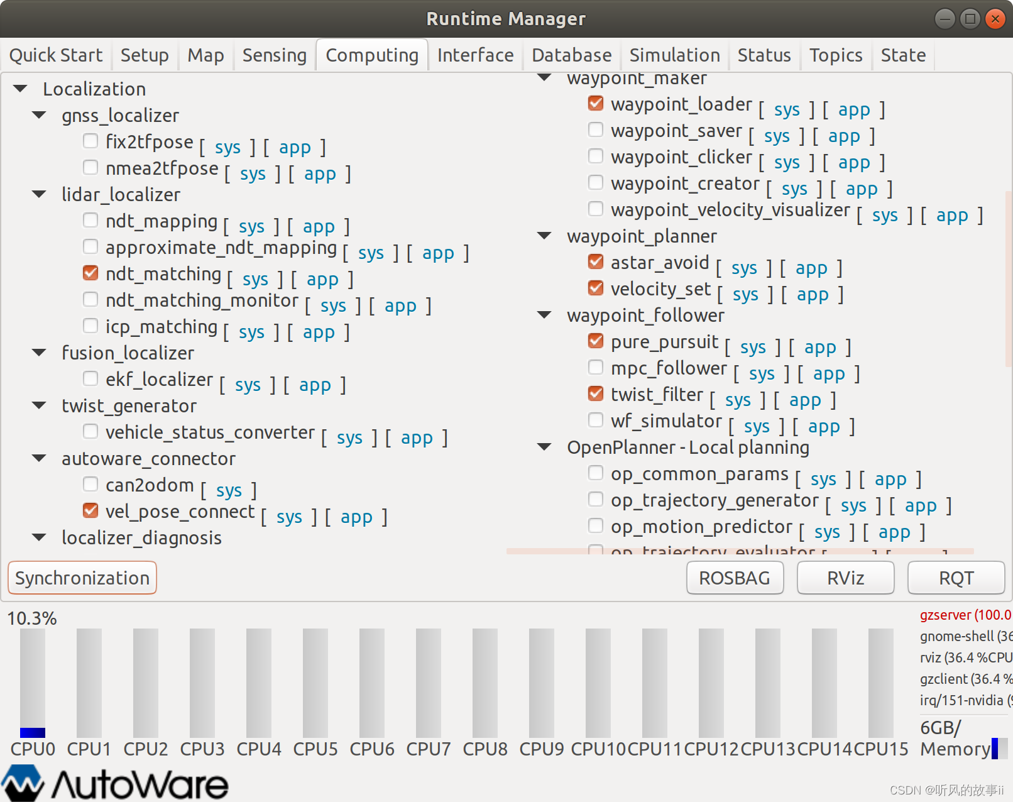The image size is (1013, 802).
Task: Disable vel_pose_connect
Action: [90, 510]
